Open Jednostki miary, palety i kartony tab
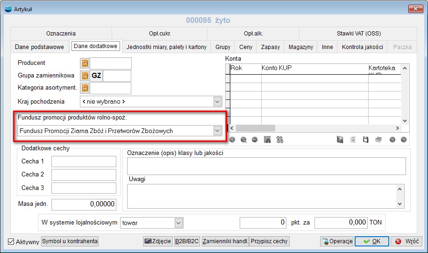Image resolution: width=428 pixels, height=253 pixels. pyautogui.click(x=166, y=47)
